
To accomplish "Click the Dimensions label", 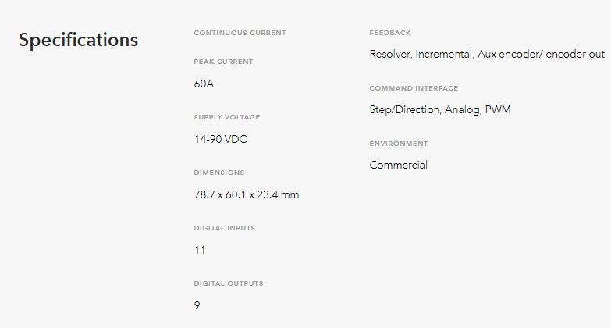I will [x=219, y=173].
